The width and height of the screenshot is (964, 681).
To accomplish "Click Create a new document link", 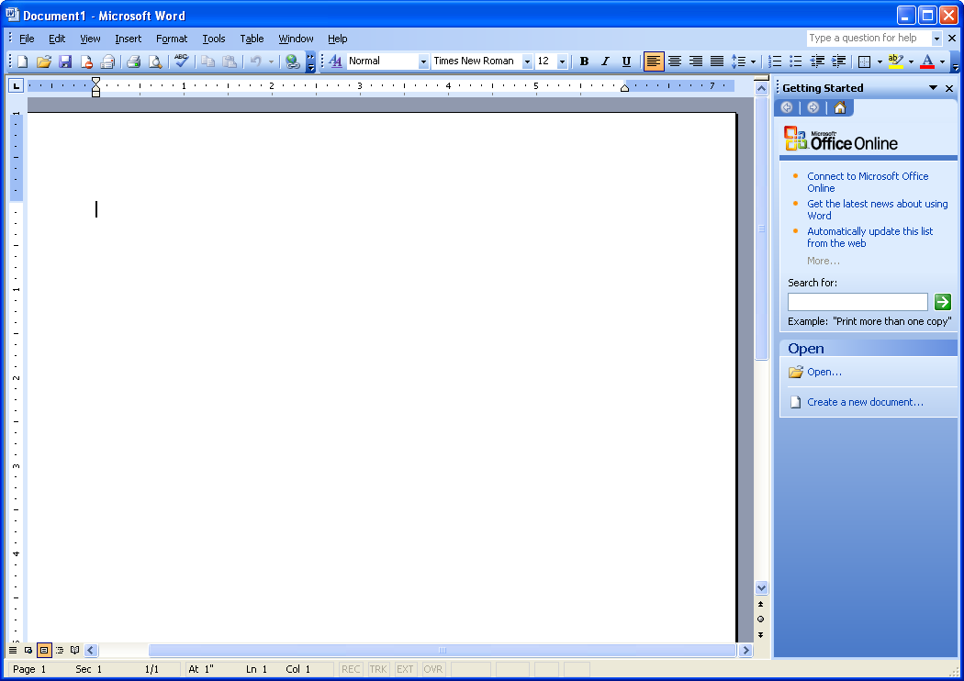I will coord(865,402).
